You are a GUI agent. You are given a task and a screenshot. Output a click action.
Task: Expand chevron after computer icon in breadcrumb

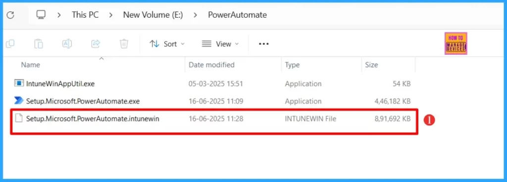pyautogui.click(x=59, y=15)
